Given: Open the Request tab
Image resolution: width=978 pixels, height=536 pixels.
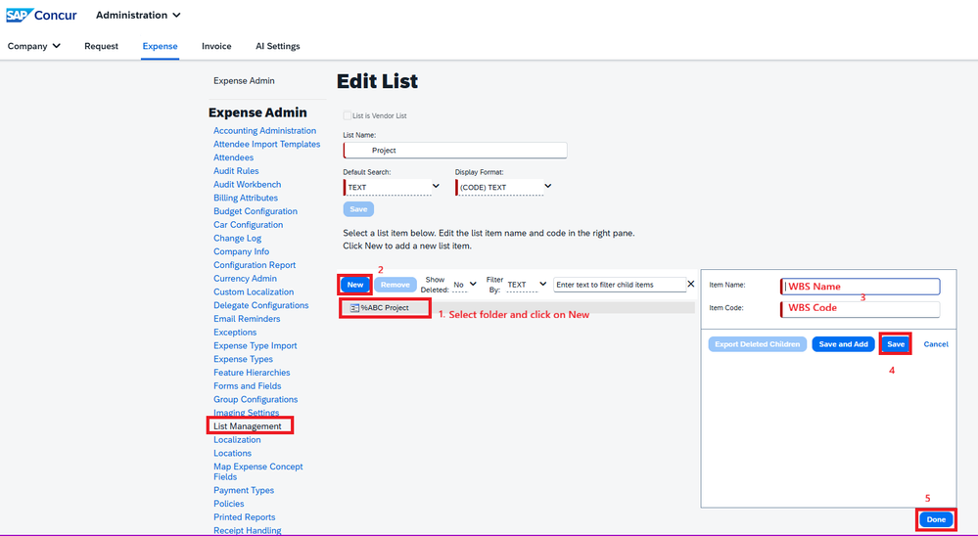Looking at the screenshot, I should point(101,46).
